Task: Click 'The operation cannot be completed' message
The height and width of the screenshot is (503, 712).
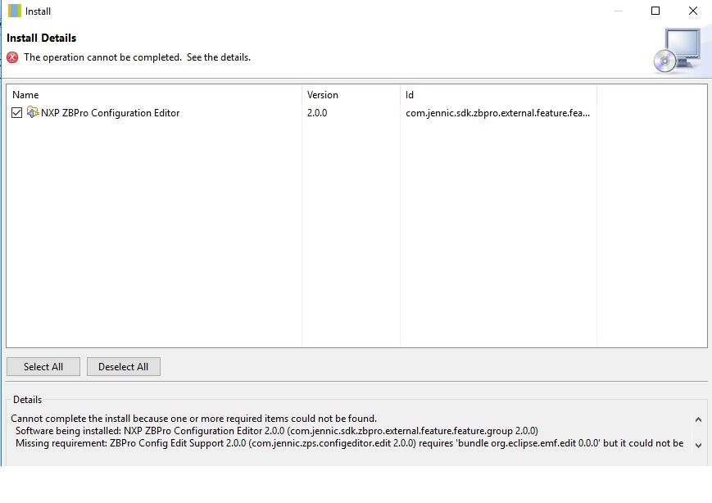Action: pos(137,57)
